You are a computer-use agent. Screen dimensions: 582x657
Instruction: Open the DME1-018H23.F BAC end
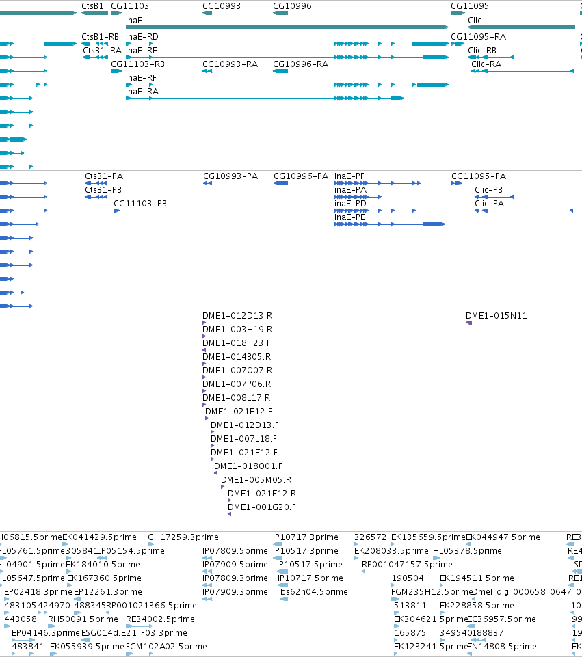pos(204,350)
